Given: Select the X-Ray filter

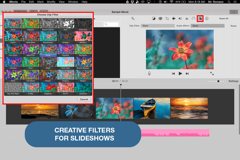Looking at the screenshot, I should click(x=30, y=89).
